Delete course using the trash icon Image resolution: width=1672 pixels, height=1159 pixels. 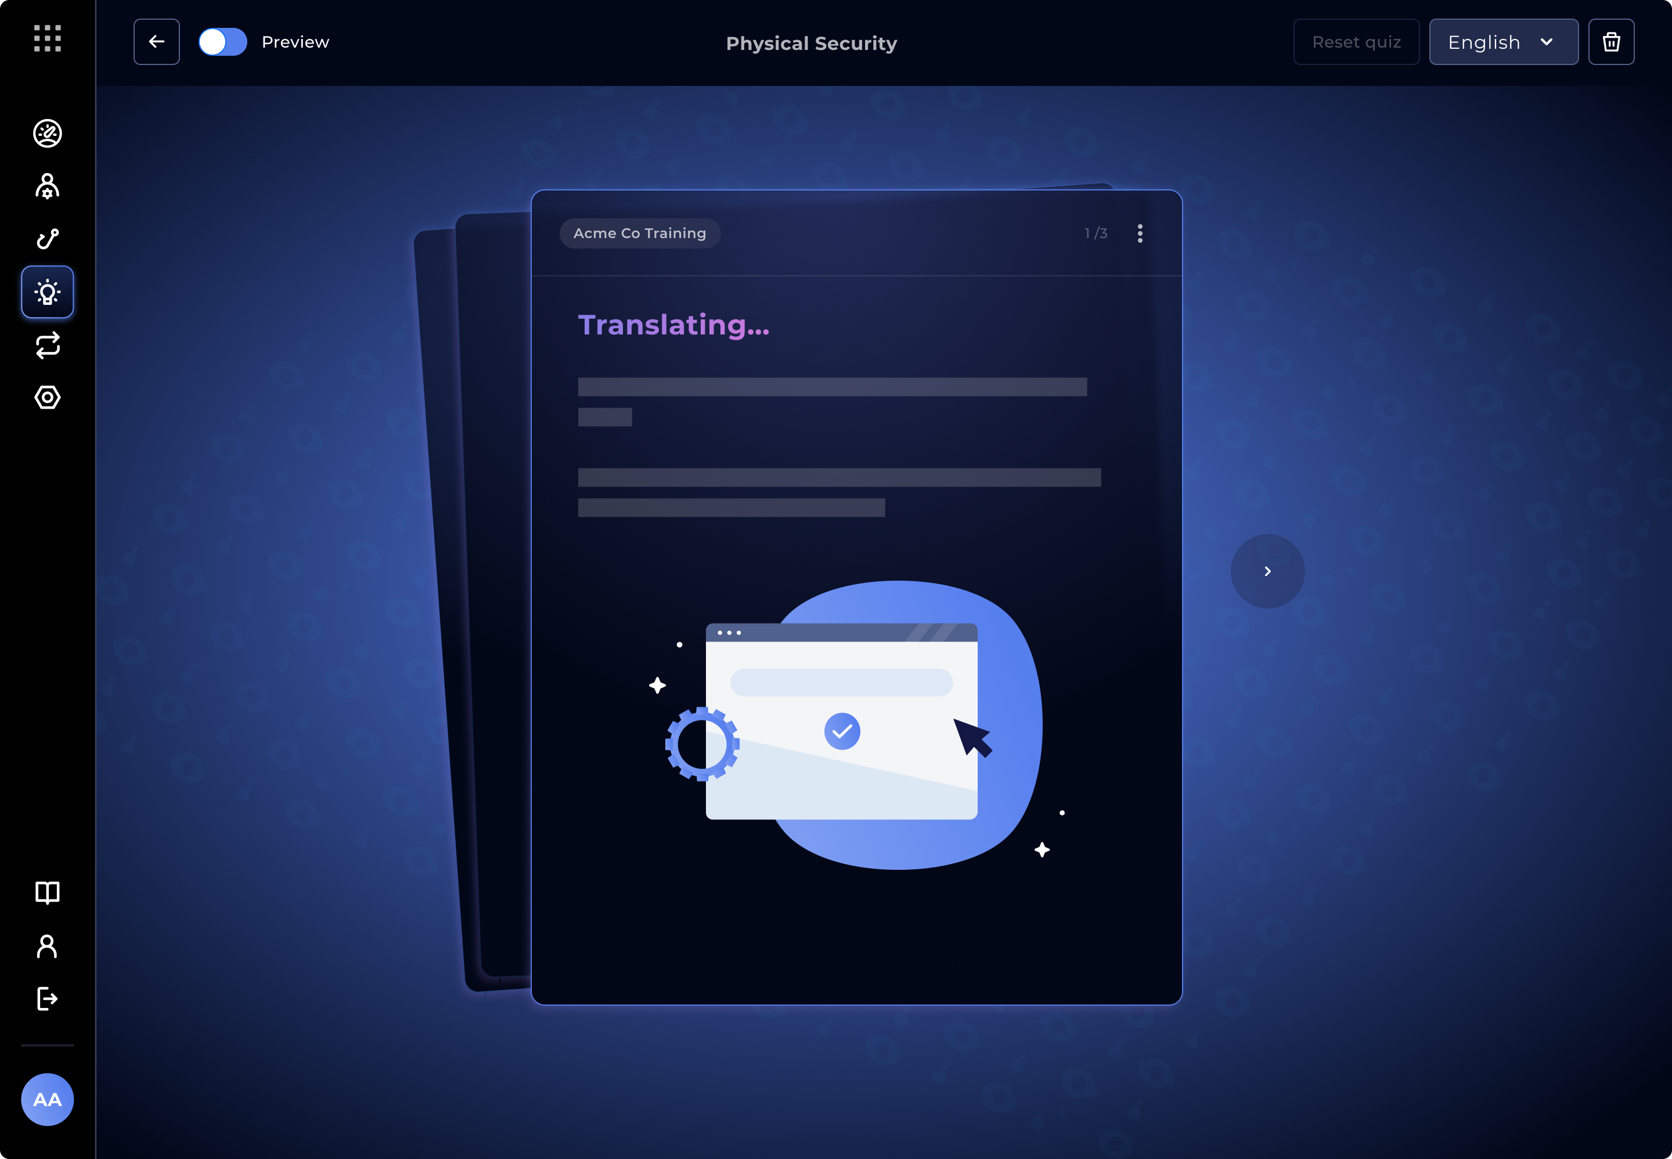click(x=1611, y=42)
